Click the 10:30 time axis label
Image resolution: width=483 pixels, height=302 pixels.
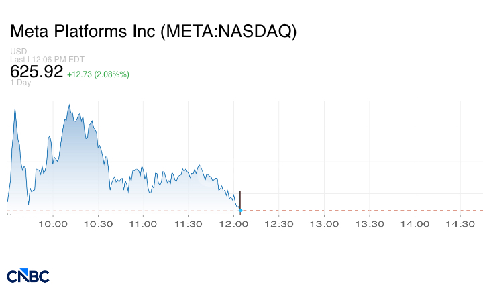coord(98,224)
